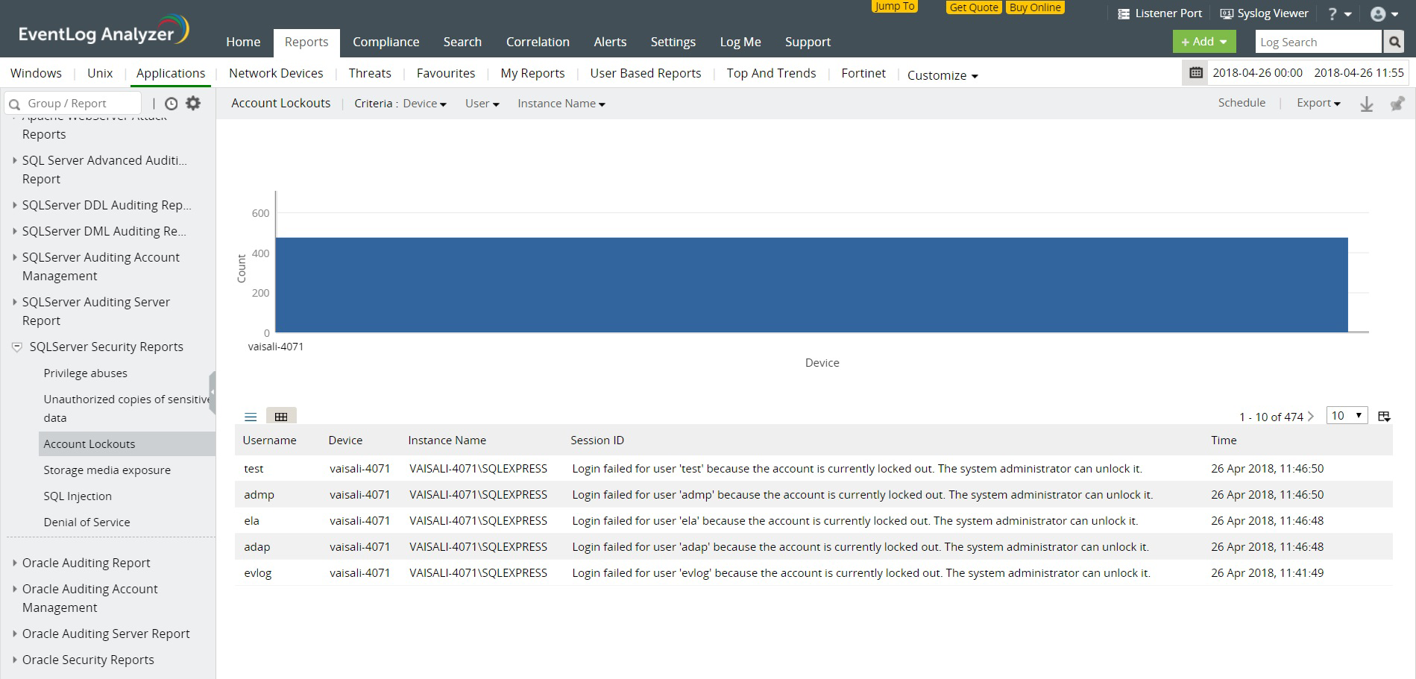Expand Oracle Auditing Report group

point(15,563)
